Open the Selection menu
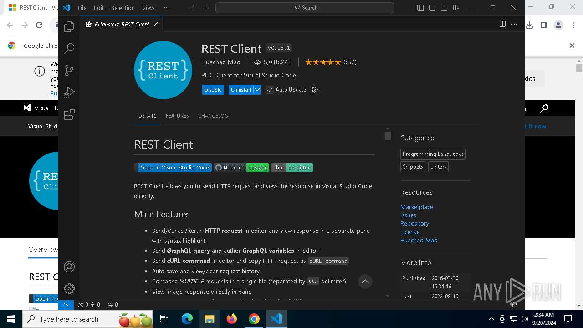Screen dimensions: 583x328 (123, 8)
